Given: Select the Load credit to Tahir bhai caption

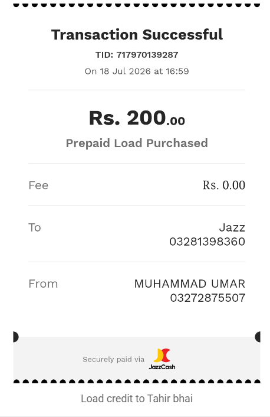Looking at the screenshot, I should tap(137, 399).
